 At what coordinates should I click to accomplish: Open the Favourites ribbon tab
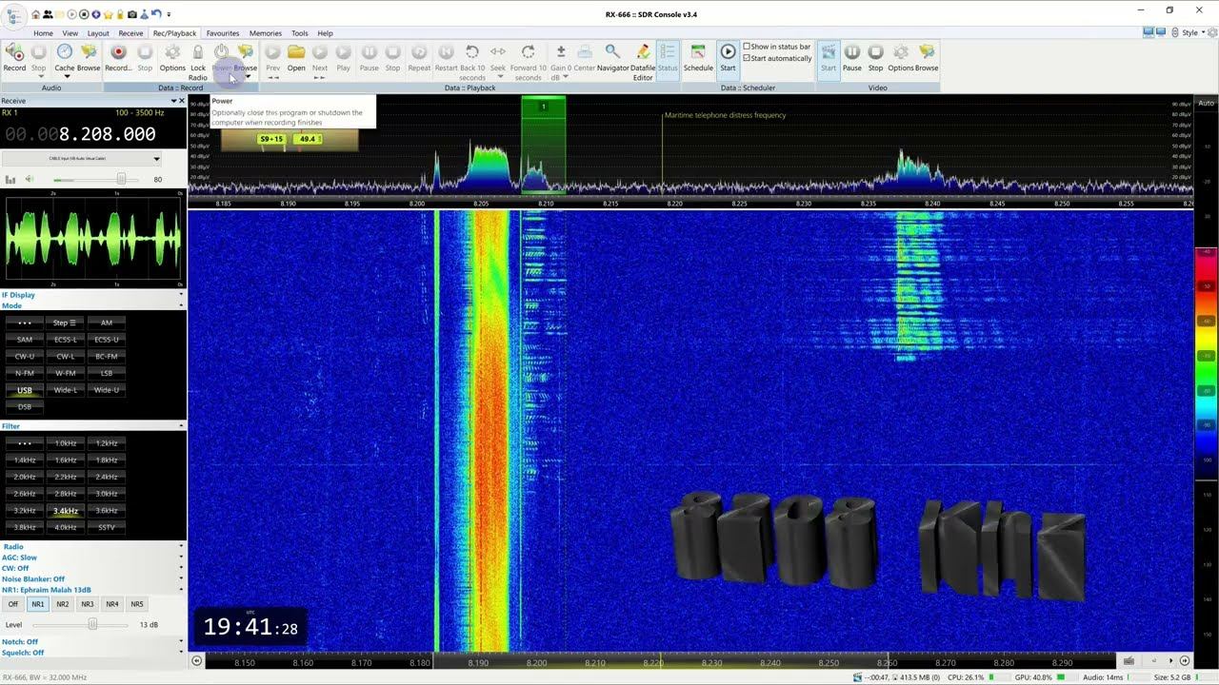pyautogui.click(x=223, y=33)
